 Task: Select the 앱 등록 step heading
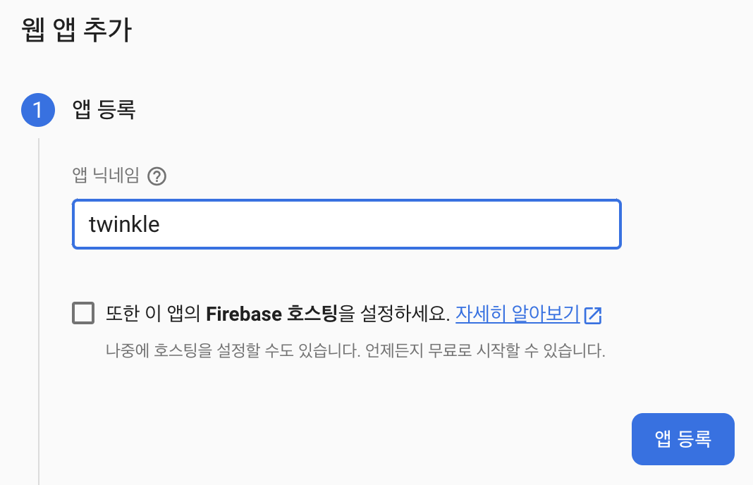click(104, 110)
